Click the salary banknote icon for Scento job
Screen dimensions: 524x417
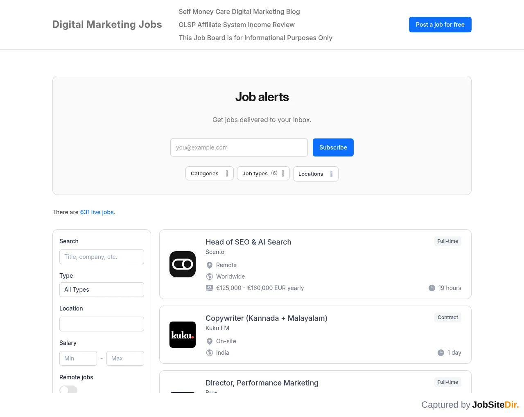(x=210, y=288)
